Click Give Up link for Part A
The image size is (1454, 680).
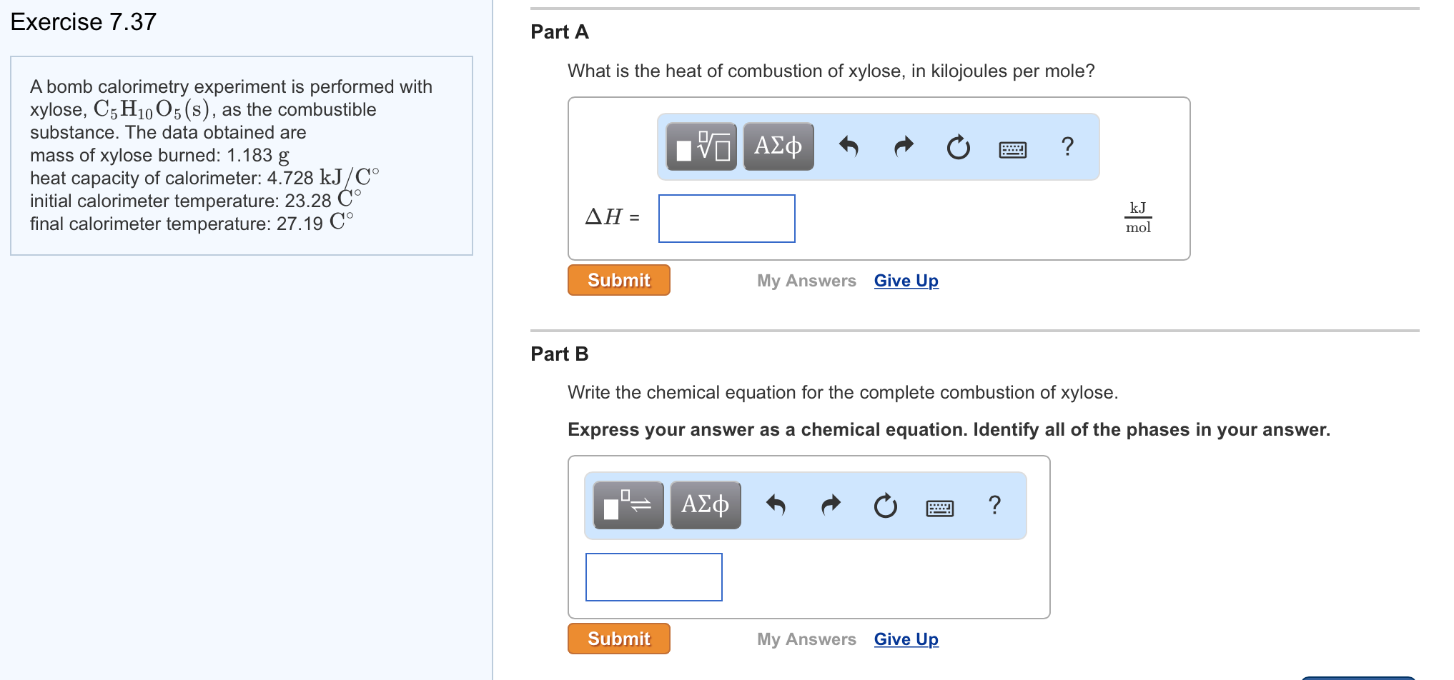[906, 281]
